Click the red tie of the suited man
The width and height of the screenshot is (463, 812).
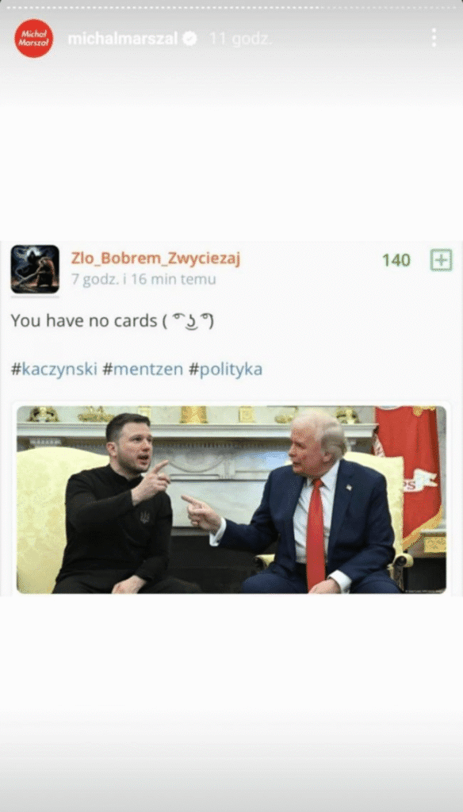tap(315, 534)
